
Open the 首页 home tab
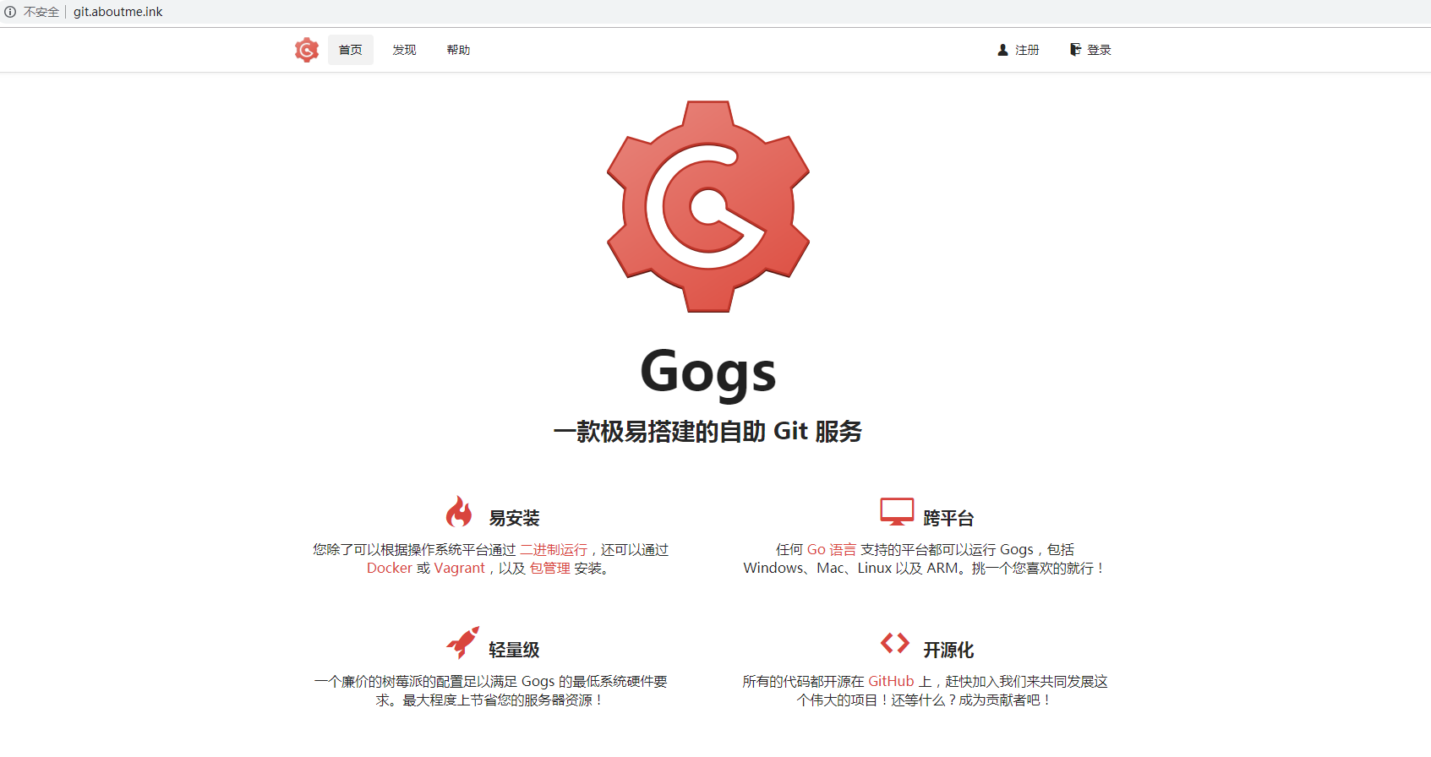pos(351,50)
